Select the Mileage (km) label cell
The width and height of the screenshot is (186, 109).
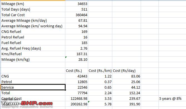33,4
